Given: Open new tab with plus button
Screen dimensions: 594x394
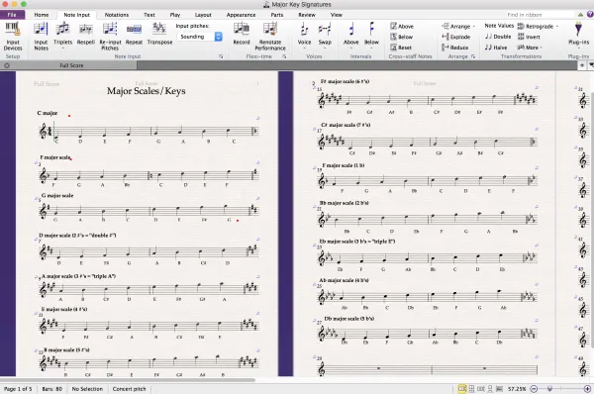Looking at the screenshot, I should [x=582, y=65].
